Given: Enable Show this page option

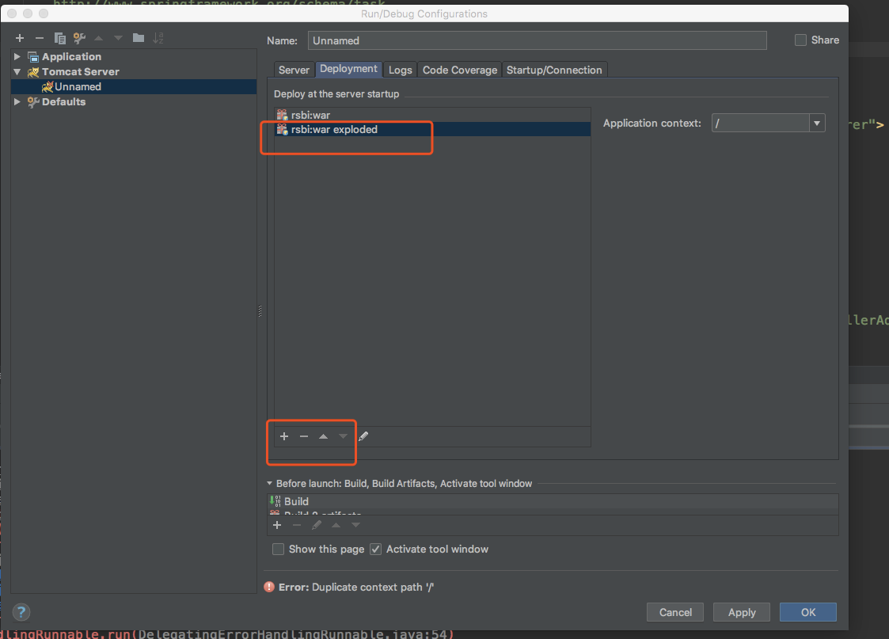Looking at the screenshot, I should pos(278,549).
